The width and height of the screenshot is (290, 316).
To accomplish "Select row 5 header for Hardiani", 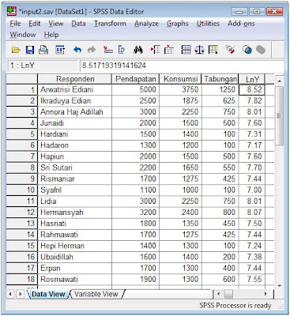I will tap(21, 134).
